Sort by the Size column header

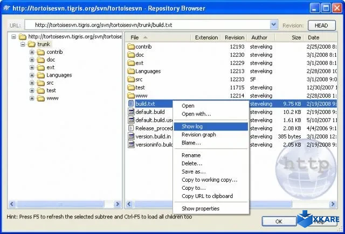[x=289, y=37]
